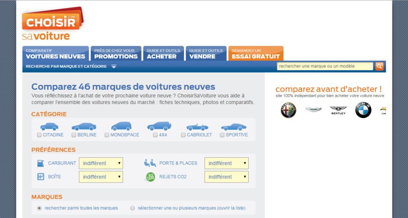Click the Citadine car silhouette icon
This screenshot has width=408, height=218.
click(49, 126)
